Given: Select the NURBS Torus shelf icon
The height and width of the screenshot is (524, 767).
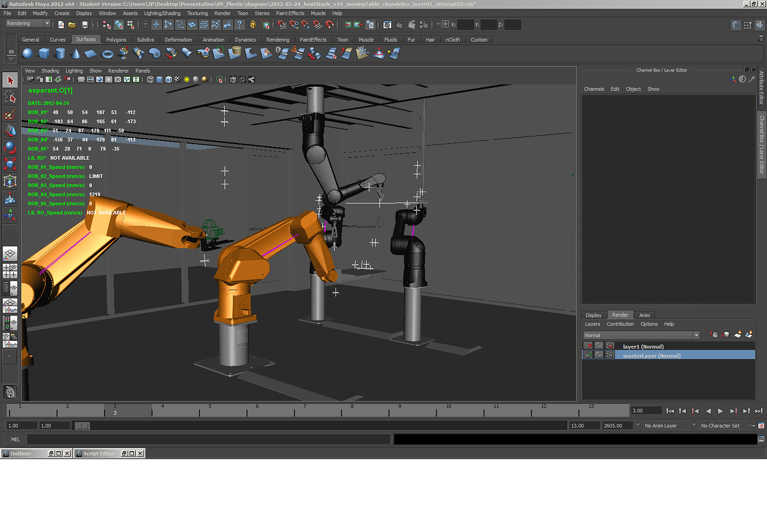Looking at the screenshot, I should coord(107,54).
